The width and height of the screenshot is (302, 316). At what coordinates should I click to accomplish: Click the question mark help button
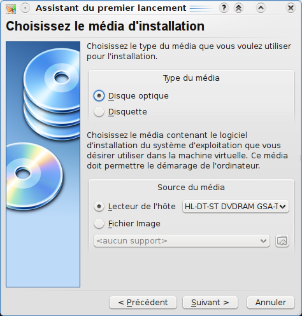(224, 8)
